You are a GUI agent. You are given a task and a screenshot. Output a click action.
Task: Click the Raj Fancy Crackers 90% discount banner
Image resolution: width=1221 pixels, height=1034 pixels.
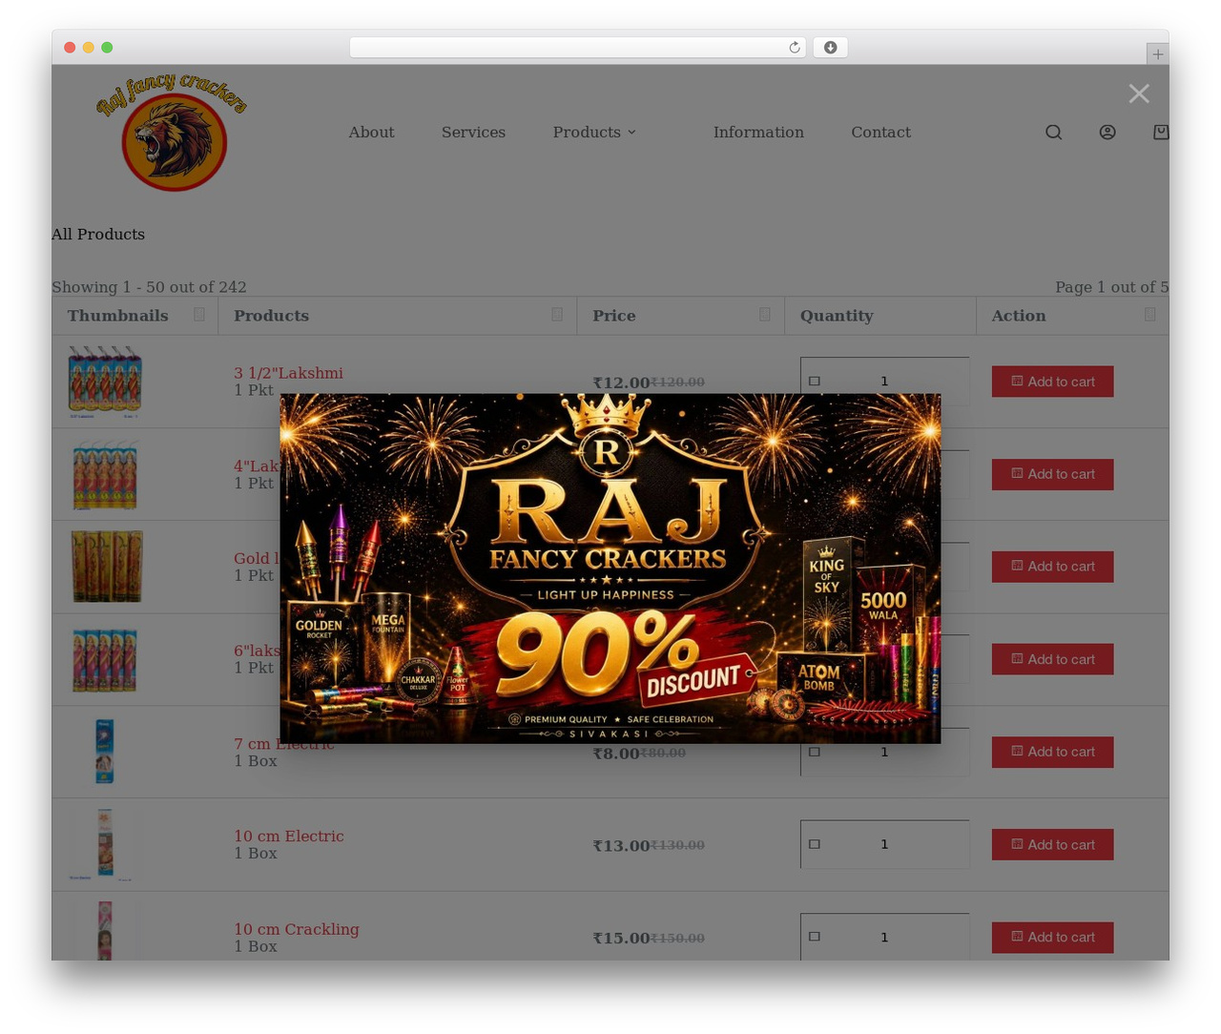pos(610,569)
